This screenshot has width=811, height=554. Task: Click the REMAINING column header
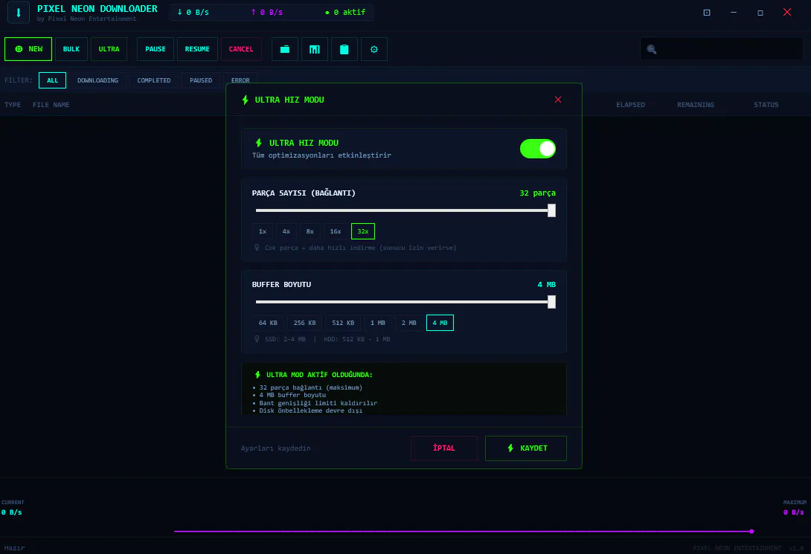696,105
